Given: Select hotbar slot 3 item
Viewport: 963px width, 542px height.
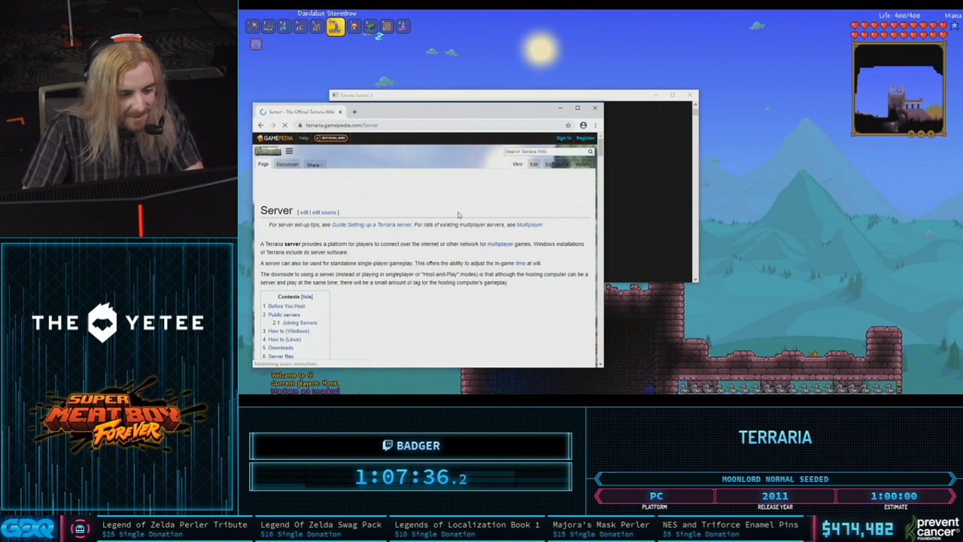Looking at the screenshot, I should (284, 27).
